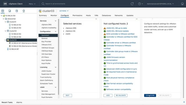186x105 pixels.
Task: Collapse the cluster03 tree node
Action: (x=6, y=40)
